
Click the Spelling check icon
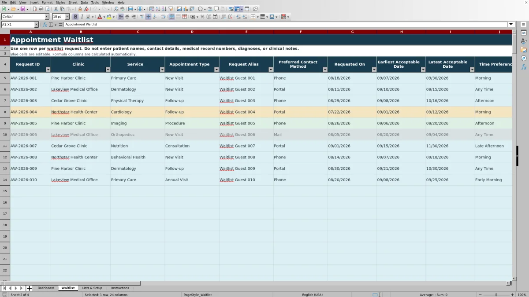tap(122, 9)
